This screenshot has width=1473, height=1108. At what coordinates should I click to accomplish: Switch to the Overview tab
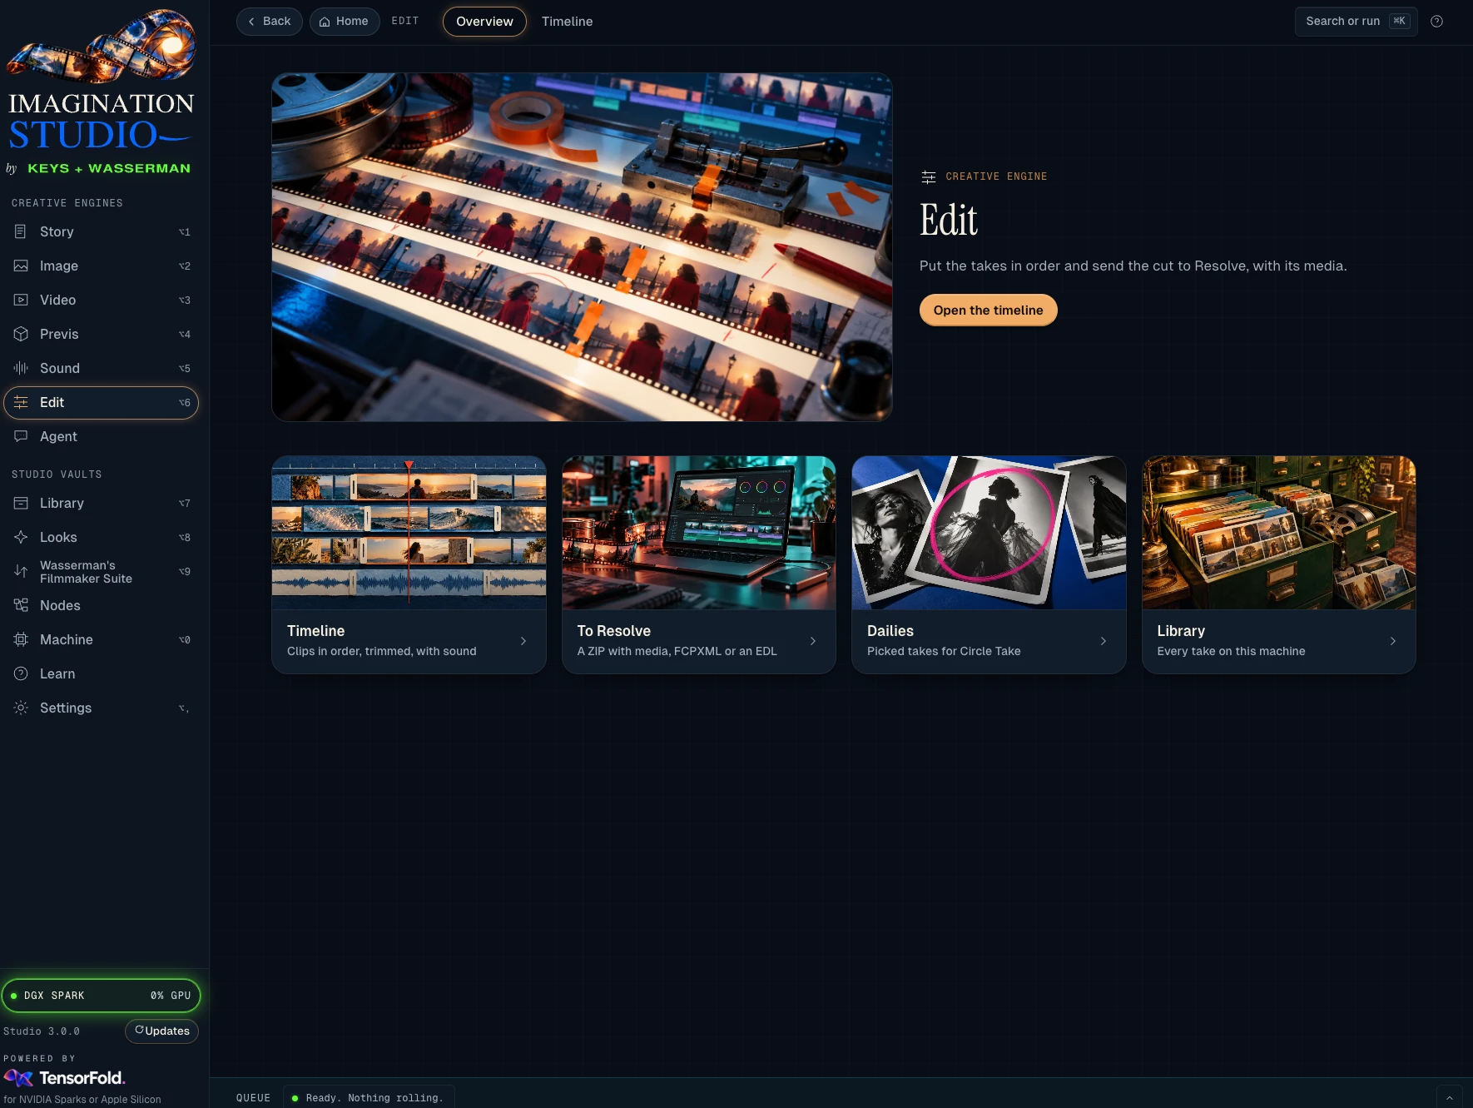[x=484, y=22]
